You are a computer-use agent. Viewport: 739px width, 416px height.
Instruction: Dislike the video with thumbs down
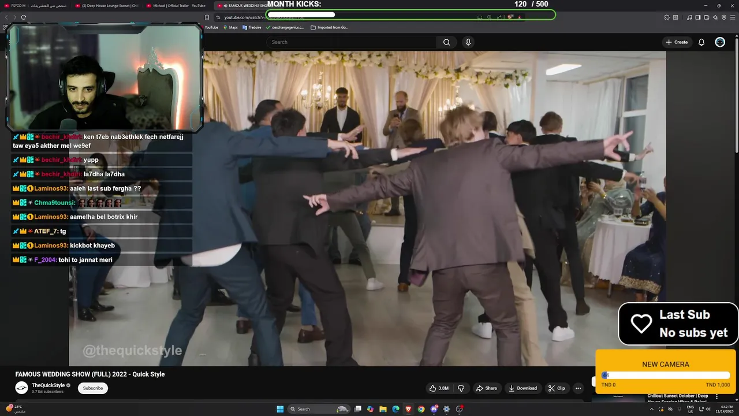click(x=461, y=388)
